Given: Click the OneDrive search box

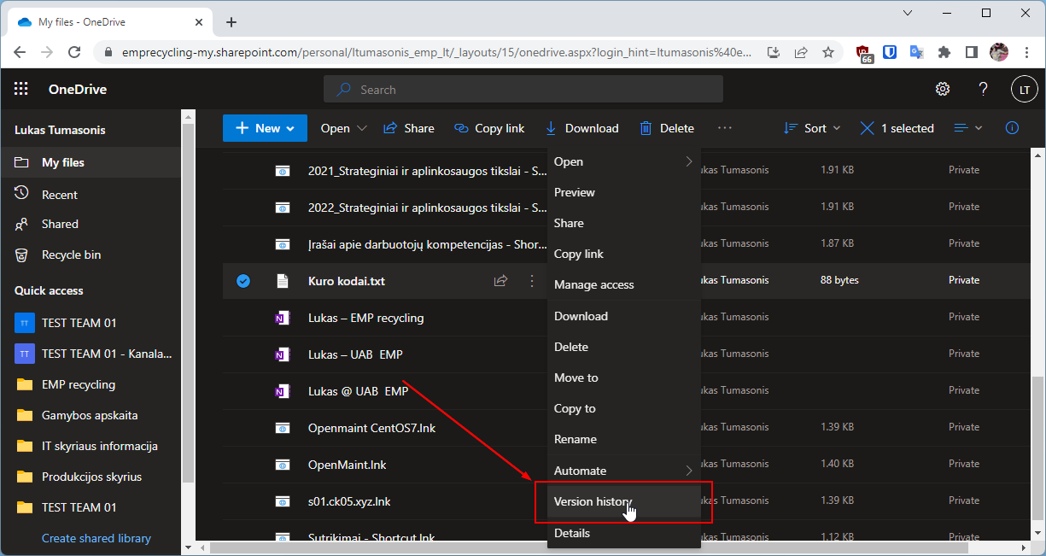Looking at the screenshot, I should pyautogui.click(x=523, y=90).
